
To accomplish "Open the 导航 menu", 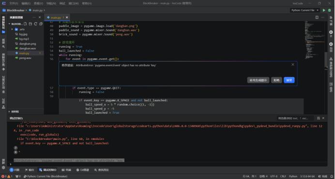I will 51,3.
